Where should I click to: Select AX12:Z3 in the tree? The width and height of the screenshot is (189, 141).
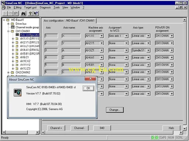(25, 68)
